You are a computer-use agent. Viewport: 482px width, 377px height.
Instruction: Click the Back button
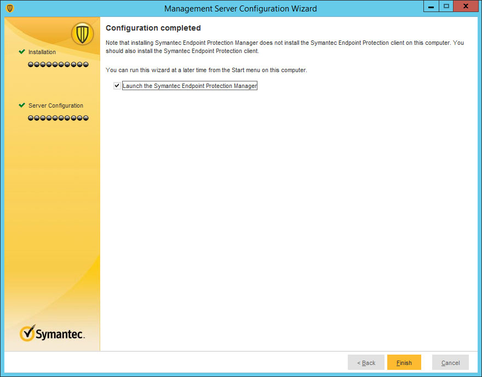(x=366, y=363)
